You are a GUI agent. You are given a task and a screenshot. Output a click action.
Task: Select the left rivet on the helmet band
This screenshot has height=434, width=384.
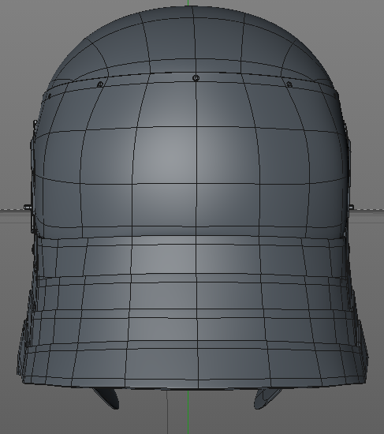click(x=100, y=84)
